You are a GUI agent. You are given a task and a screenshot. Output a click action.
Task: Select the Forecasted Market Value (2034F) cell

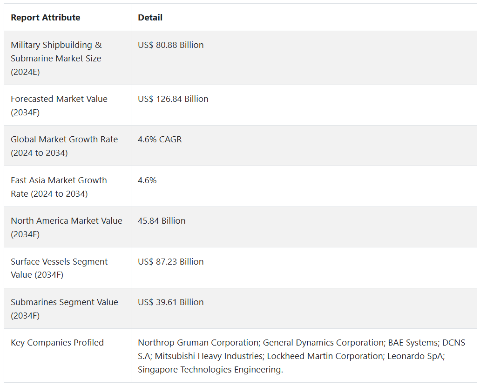(x=59, y=106)
